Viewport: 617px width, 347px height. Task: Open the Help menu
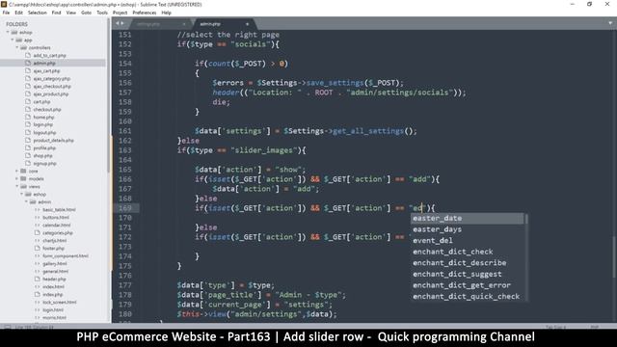pos(167,13)
